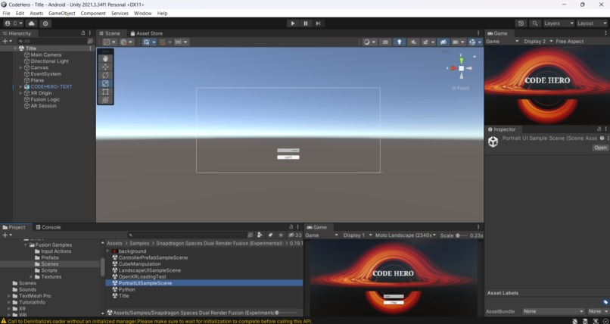This screenshot has width=610, height=324.
Task: Open the GameObject menu
Action: point(62,13)
